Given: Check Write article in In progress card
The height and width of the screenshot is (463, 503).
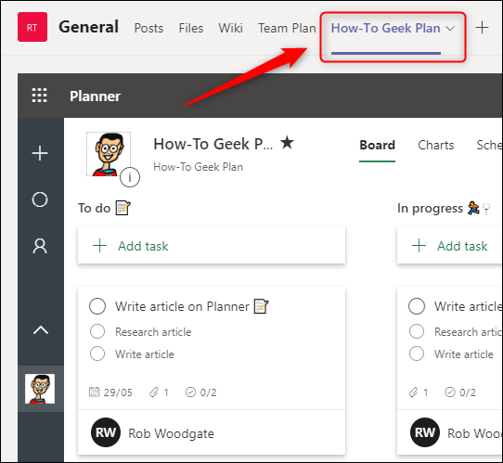Looking at the screenshot, I should (417, 354).
